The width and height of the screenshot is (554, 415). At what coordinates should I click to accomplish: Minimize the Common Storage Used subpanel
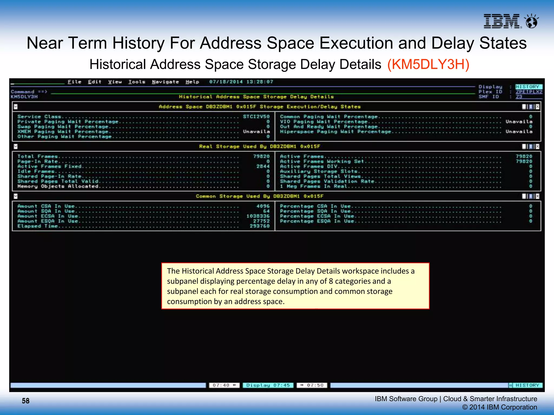[x=524, y=196]
